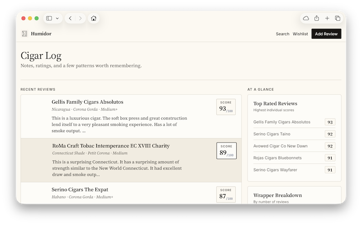Go back with the left arrow
This screenshot has height=225, width=362.
pyautogui.click(x=70, y=18)
